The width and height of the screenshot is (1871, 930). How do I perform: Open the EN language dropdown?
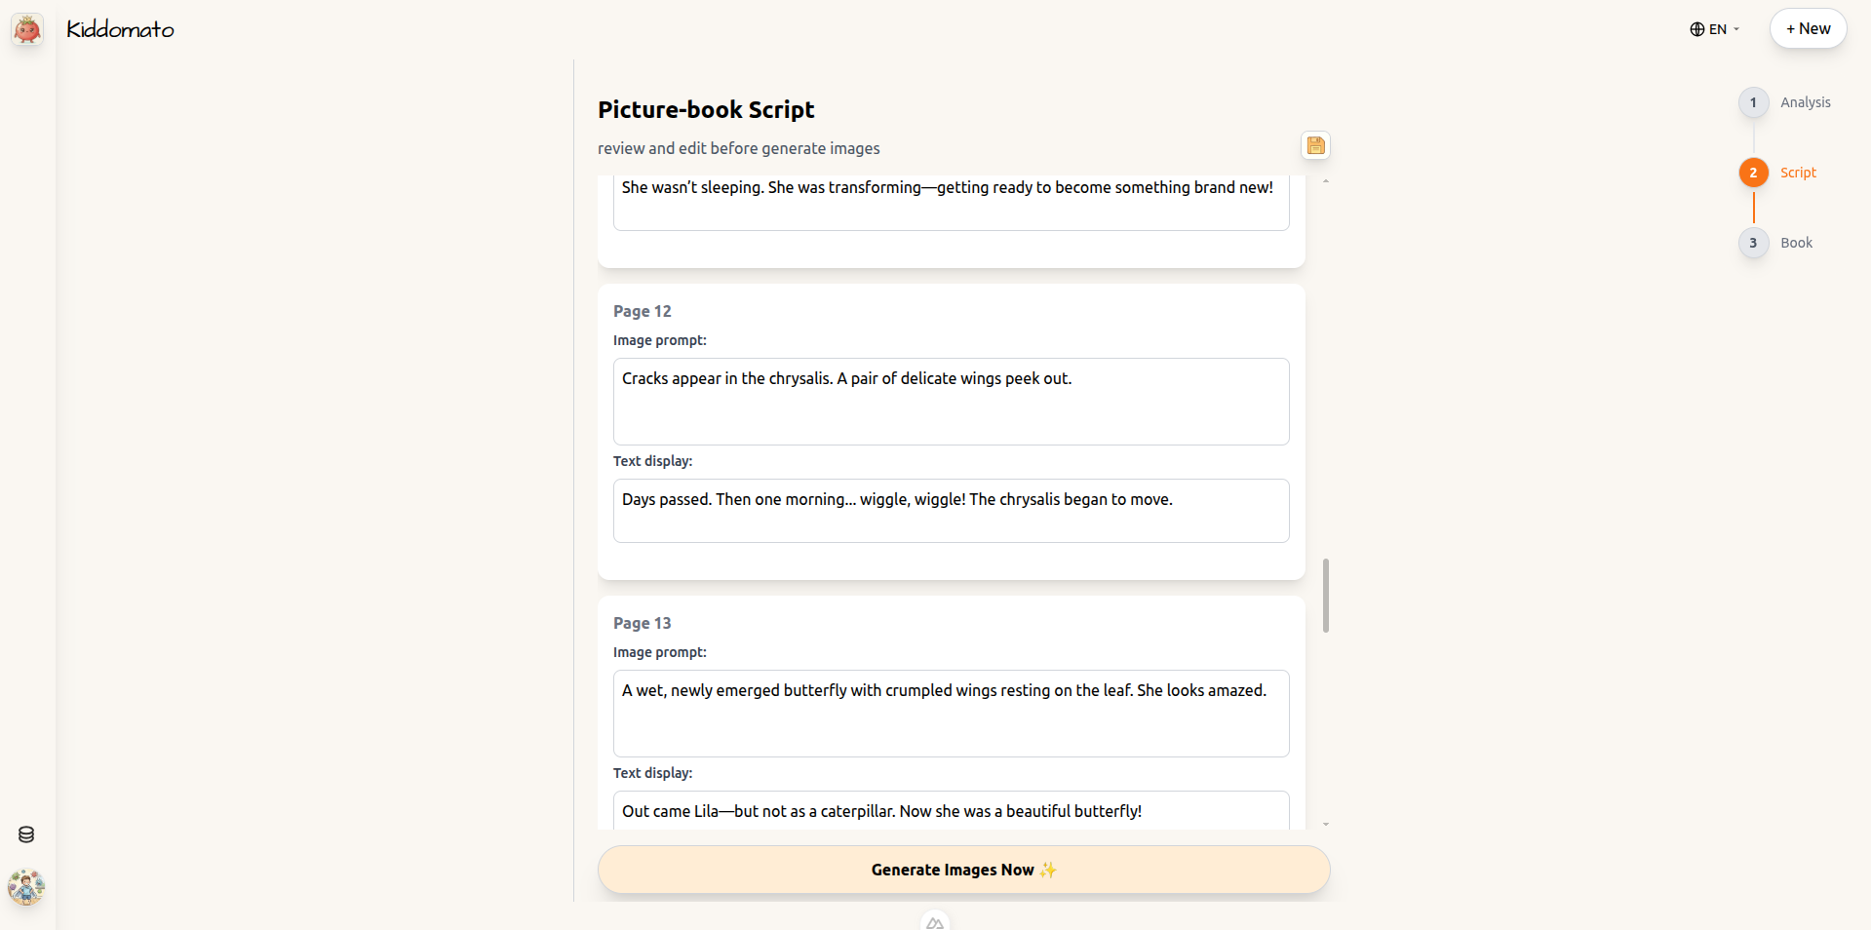(x=1714, y=29)
